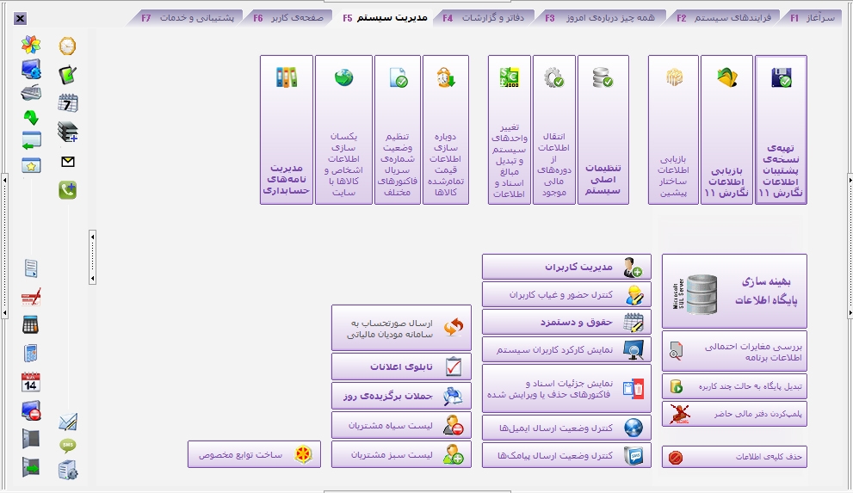Click the پلمپ‌کردن دفتر مالی حاضر button
The height and width of the screenshot is (493, 853).
click(x=734, y=414)
